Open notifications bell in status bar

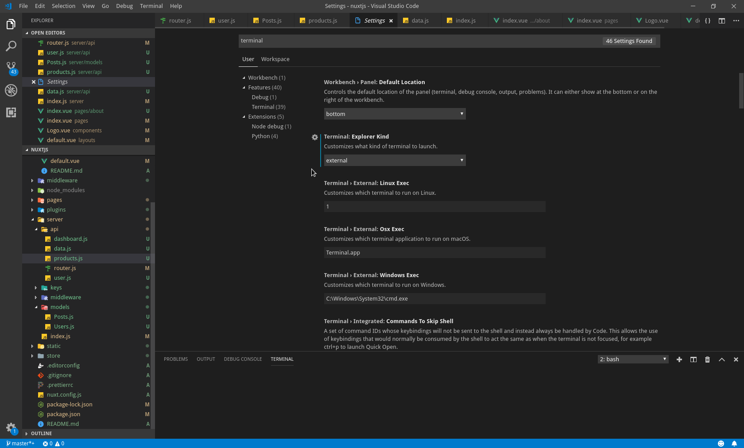pyautogui.click(x=734, y=444)
